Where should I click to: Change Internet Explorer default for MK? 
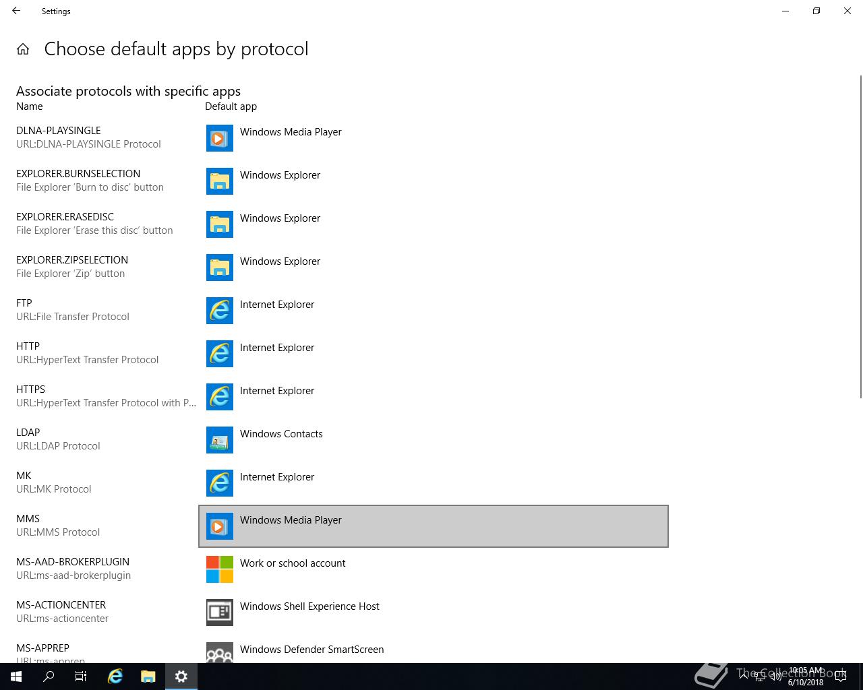pos(434,483)
